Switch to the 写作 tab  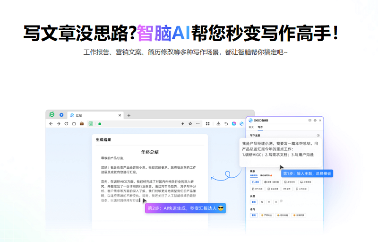click(260, 128)
